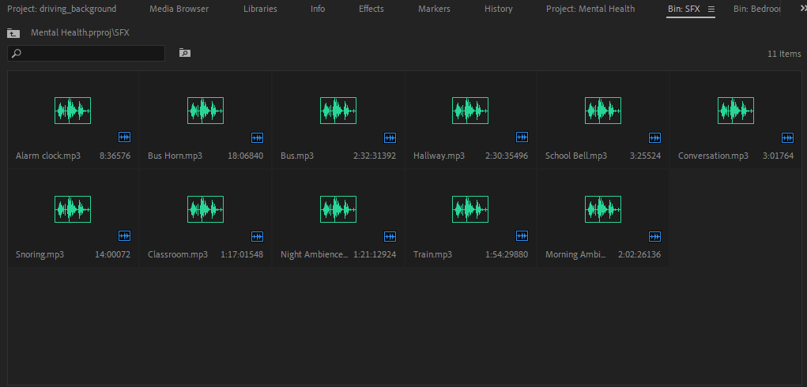The height and width of the screenshot is (387, 807).
Task: Open the Effects tab
Action: coord(371,9)
